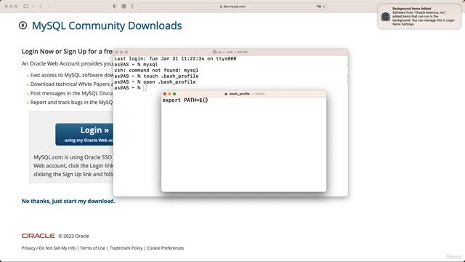Click the dev.mysql.com address bar
The width and height of the screenshot is (465, 262).
tap(232, 7)
